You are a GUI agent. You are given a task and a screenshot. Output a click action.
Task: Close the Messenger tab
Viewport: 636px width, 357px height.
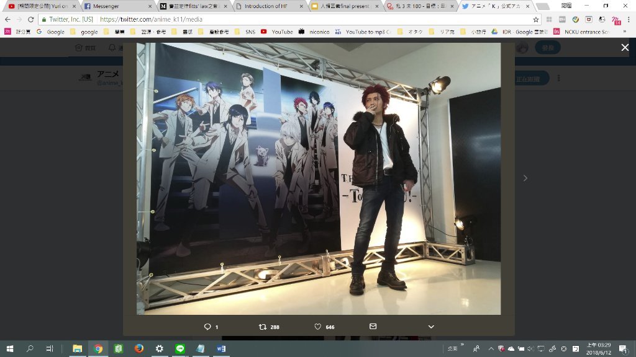tap(150, 6)
